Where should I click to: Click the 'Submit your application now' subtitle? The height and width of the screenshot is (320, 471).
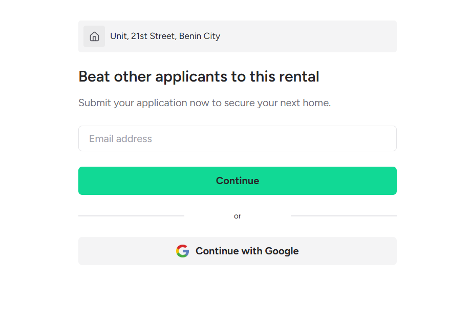pyautogui.click(x=204, y=103)
